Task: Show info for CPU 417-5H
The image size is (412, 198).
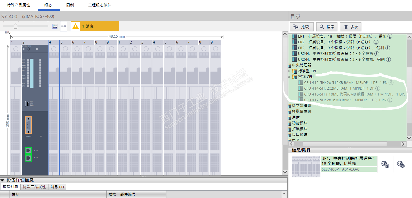Action: point(390,100)
